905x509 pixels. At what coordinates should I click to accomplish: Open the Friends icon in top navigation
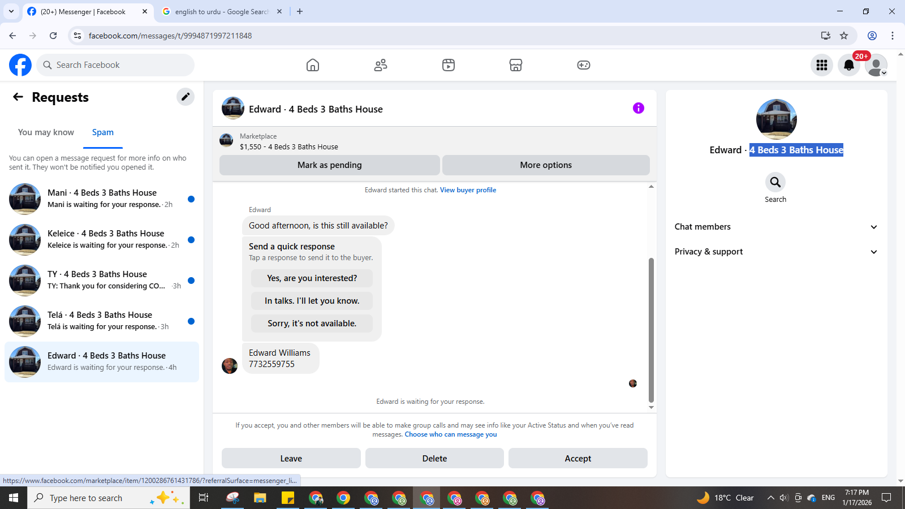(x=381, y=65)
